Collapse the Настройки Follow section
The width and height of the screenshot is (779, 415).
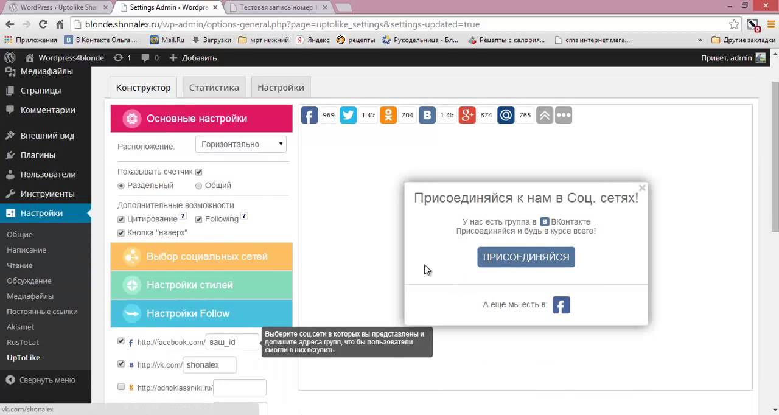[201, 313]
